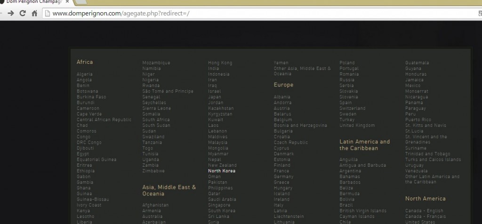Select Switzerland
The image size is (482, 224).
353,108
